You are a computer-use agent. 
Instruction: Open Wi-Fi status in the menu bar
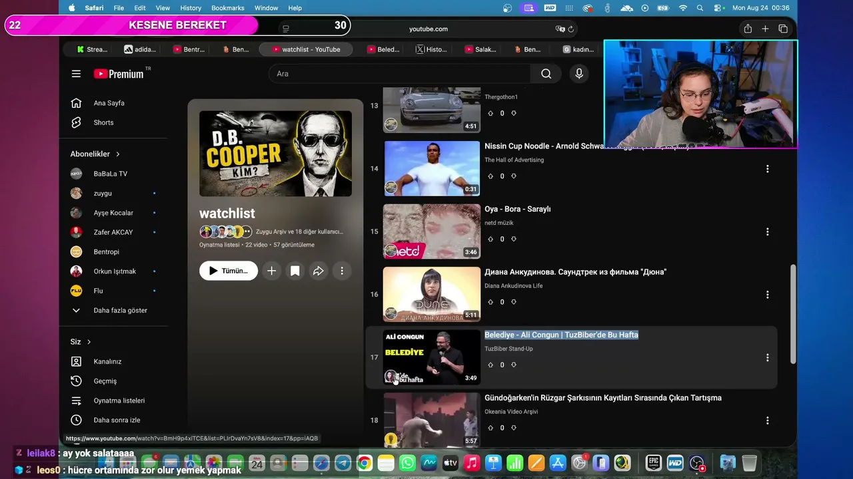(x=682, y=8)
